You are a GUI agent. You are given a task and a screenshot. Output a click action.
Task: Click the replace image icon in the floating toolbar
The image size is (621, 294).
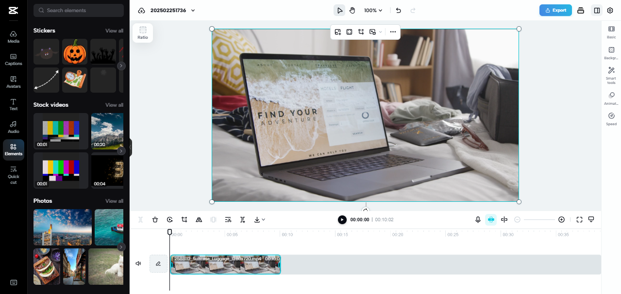(338, 32)
